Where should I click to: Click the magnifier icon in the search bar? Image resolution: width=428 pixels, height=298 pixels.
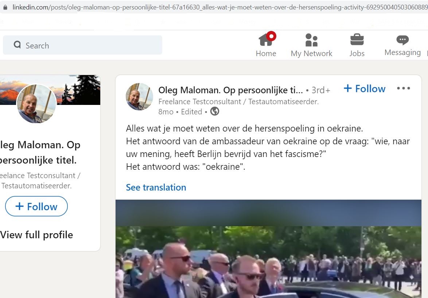[17, 45]
